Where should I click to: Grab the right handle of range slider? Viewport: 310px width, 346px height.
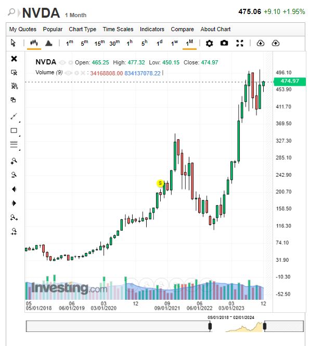[264, 326]
